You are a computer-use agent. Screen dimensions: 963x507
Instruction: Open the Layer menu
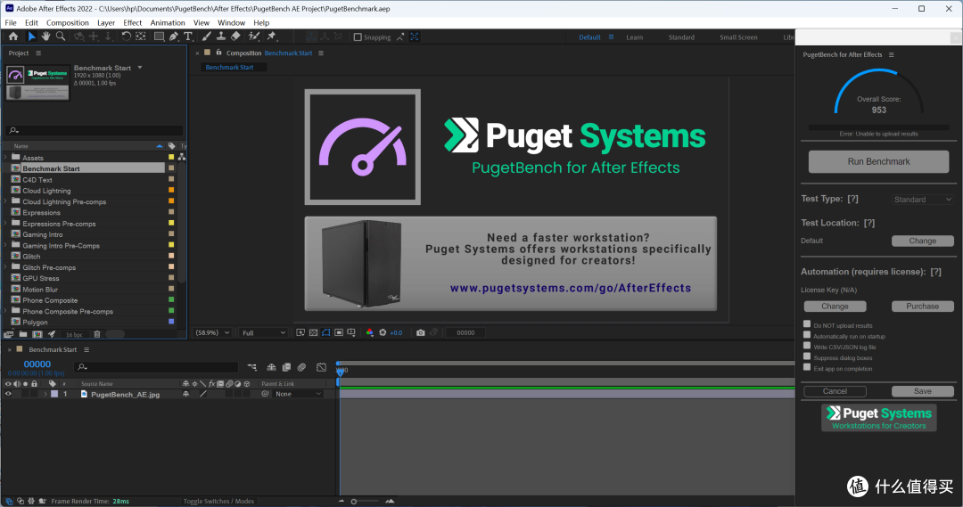point(106,22)
